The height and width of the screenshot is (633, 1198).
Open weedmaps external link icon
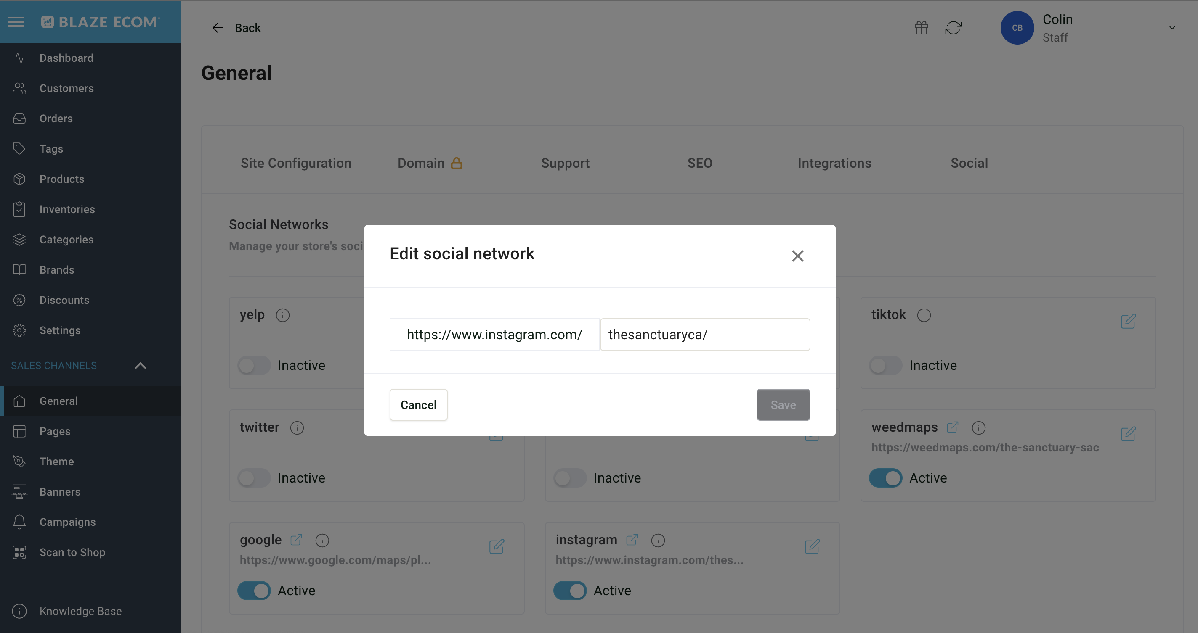(952, 427)
